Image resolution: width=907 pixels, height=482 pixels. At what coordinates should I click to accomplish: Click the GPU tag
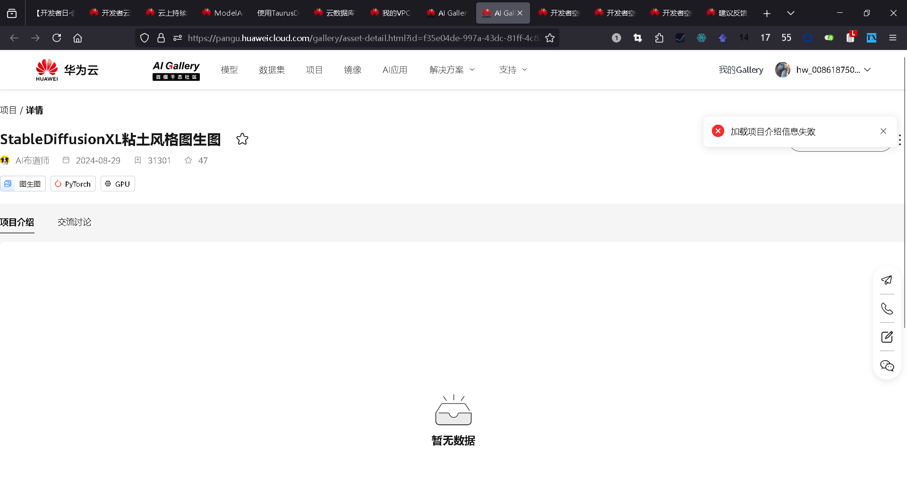point(118,184)
